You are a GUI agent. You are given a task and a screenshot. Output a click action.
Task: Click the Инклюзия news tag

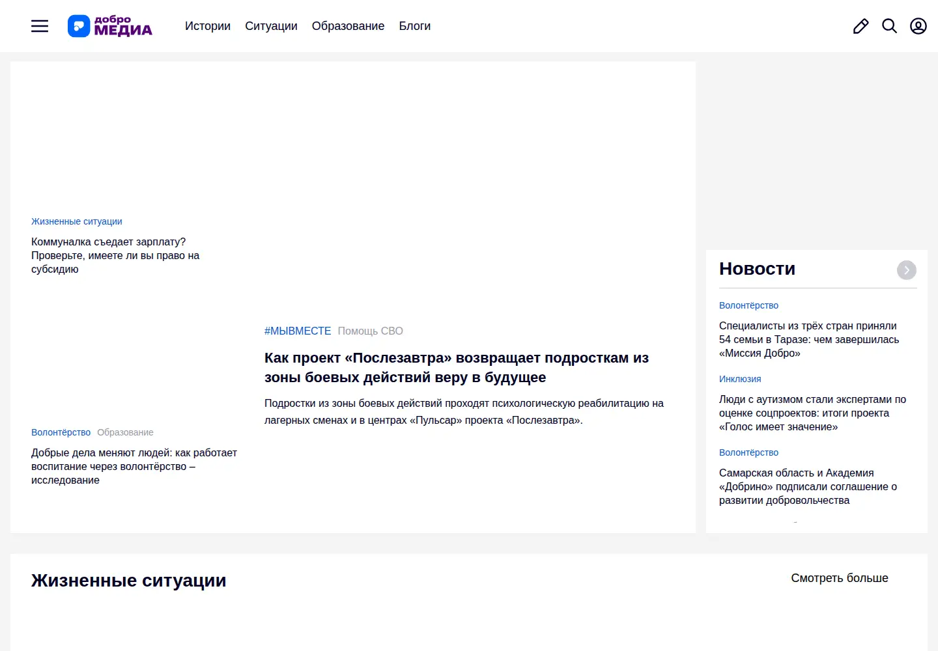tap(740, 379)
